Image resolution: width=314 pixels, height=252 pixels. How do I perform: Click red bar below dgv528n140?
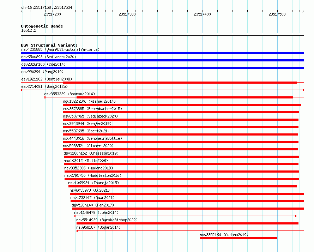[x=188, y=209]
